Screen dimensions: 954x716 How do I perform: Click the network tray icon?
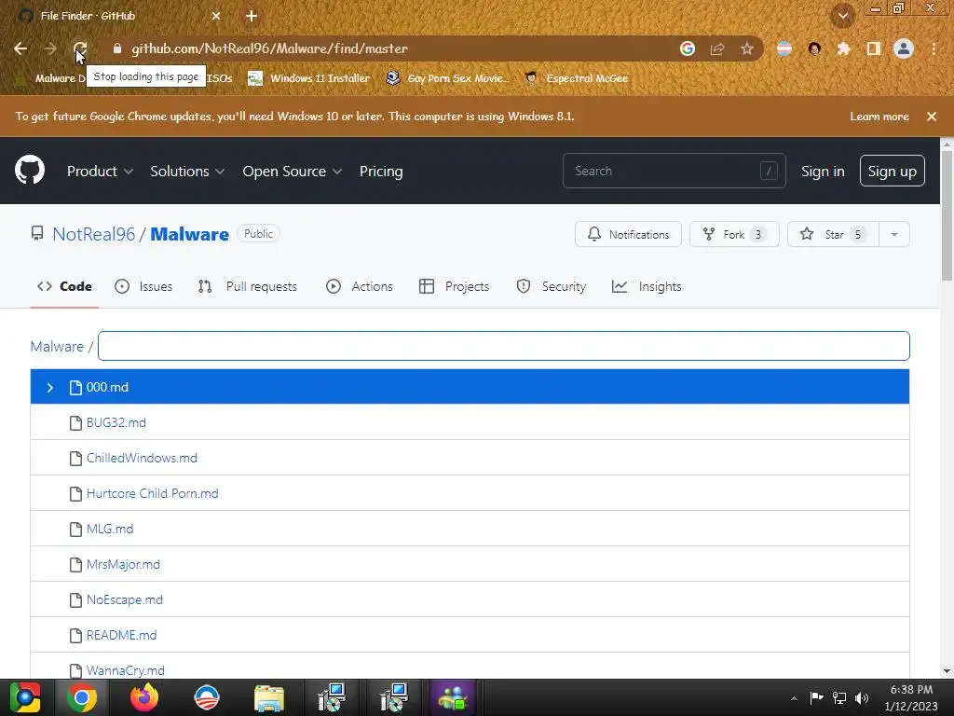tap(839, 697)
